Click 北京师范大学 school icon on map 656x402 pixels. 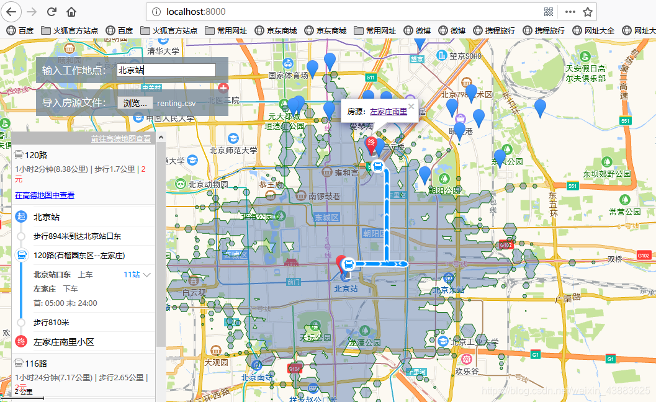point(233,138)
